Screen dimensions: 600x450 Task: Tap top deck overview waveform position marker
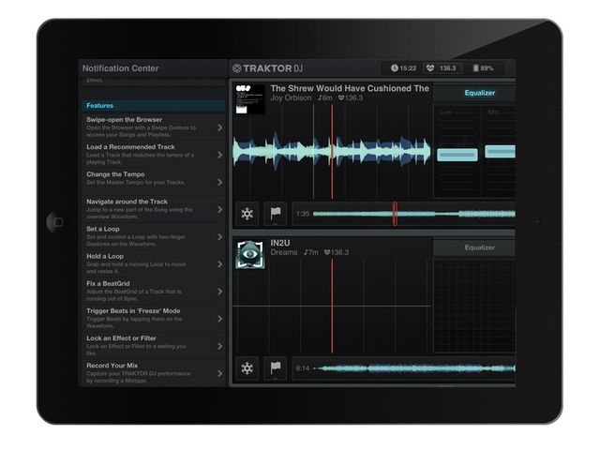tap(395, 214)
